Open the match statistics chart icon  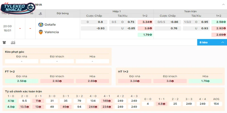point(13,43)
